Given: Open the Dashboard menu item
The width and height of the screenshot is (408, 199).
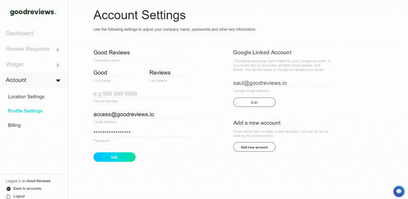Looking at the screenshot, I should pyautogui.click(x=20, y=34).
